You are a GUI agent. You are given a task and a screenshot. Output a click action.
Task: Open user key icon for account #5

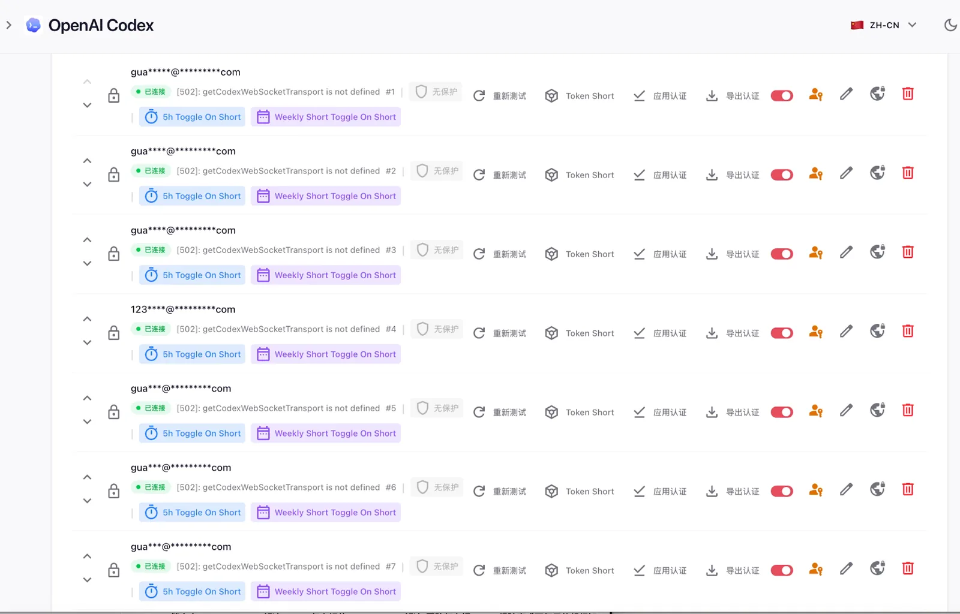(x=815, y=411)
